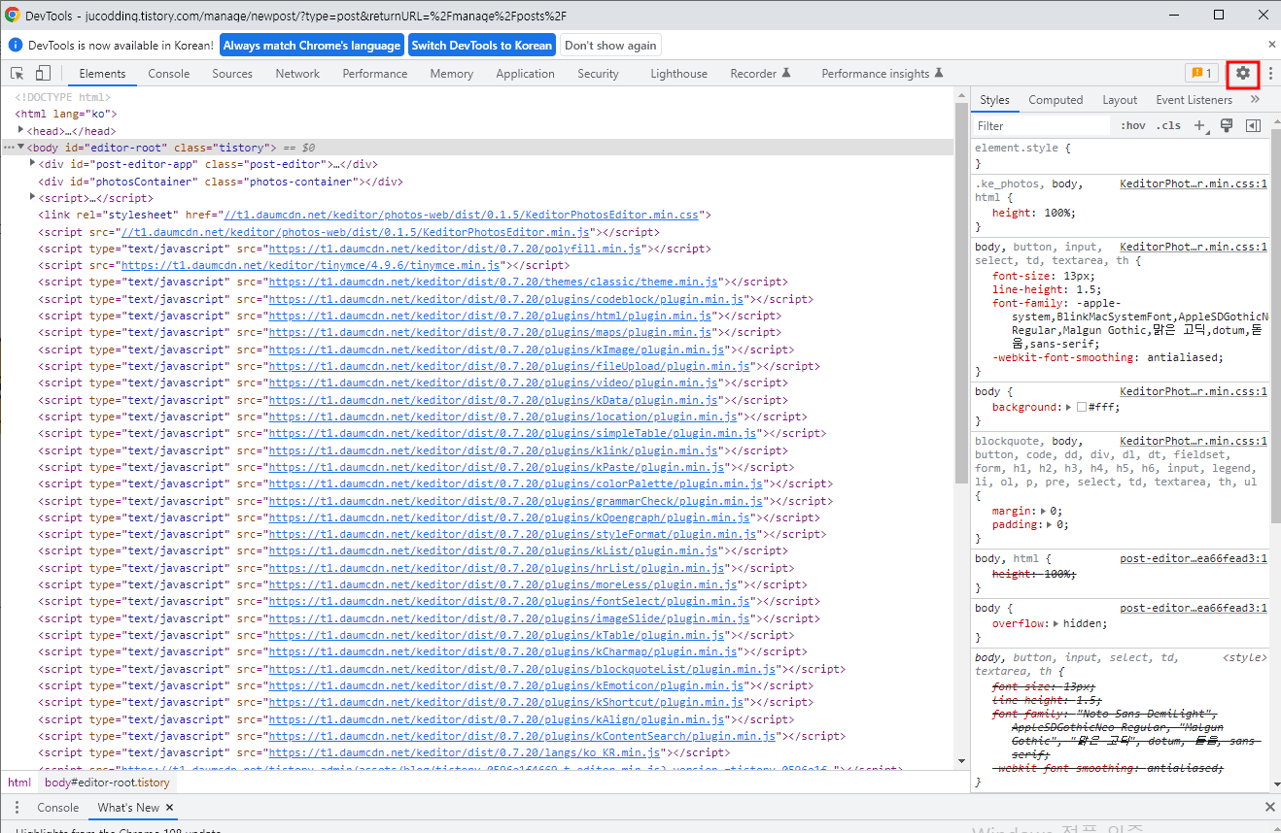Click Always match Chrome's language button
Image resolution: width=1281 pixels, height=833 pixels.
pos(312,45)
